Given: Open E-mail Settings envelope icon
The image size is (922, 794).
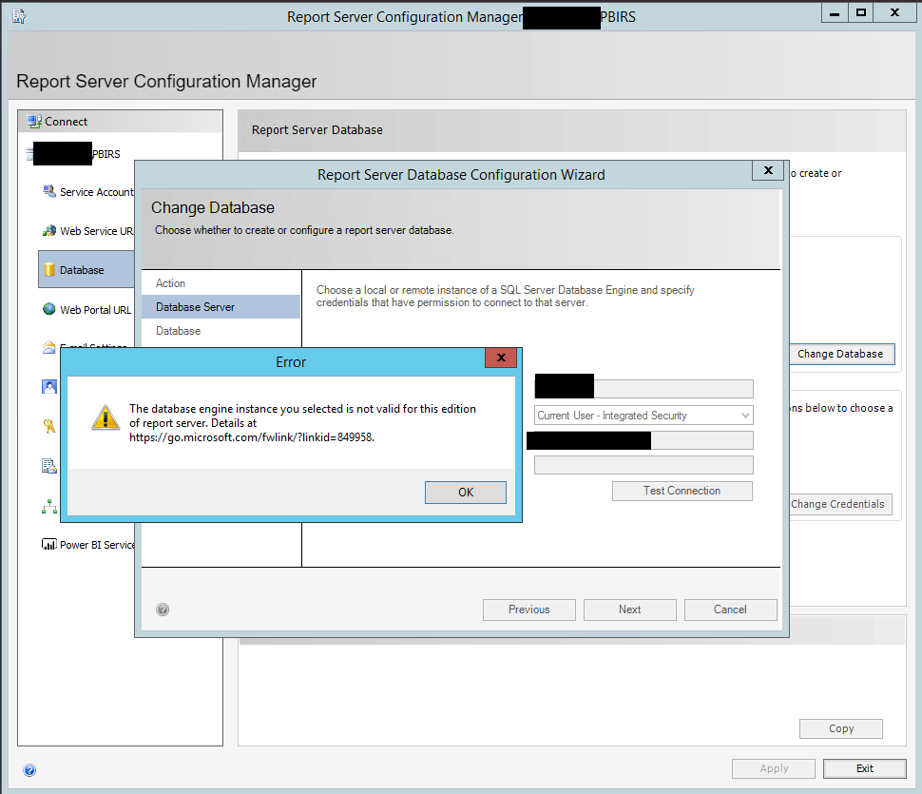Looking at the screenshot, I should tap(49, 347).
